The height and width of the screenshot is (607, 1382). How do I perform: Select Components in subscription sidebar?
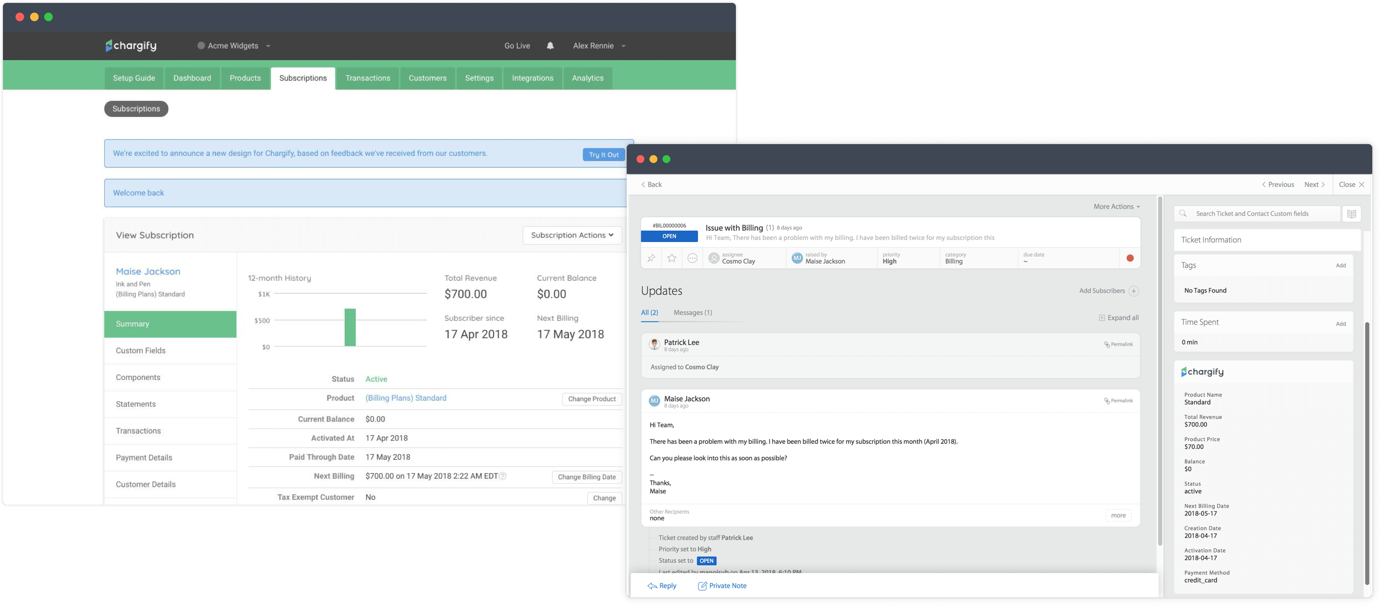coord(170,377)
